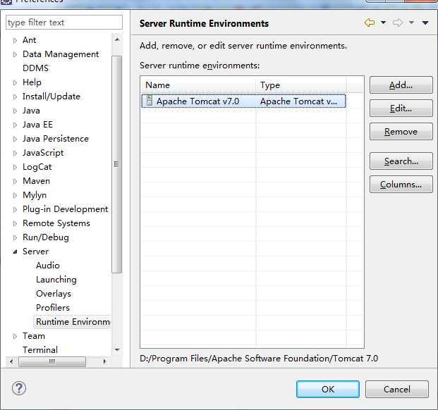Expand the Mylyn node

click(15, 195)
